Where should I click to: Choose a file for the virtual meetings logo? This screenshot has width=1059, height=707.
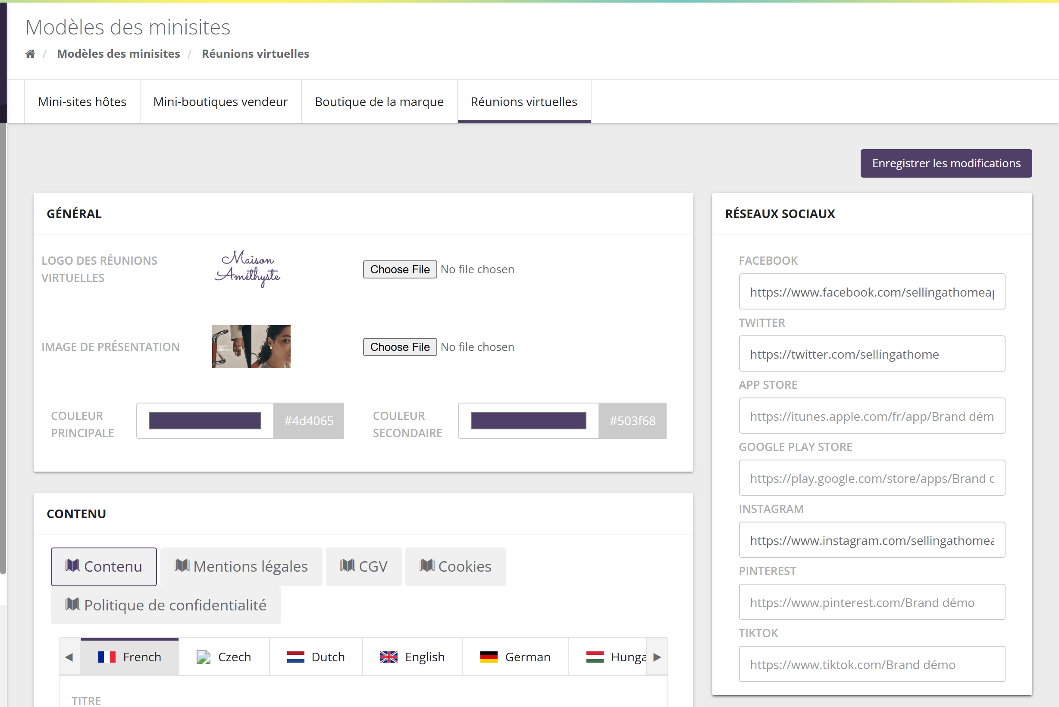tap(400, 269)
